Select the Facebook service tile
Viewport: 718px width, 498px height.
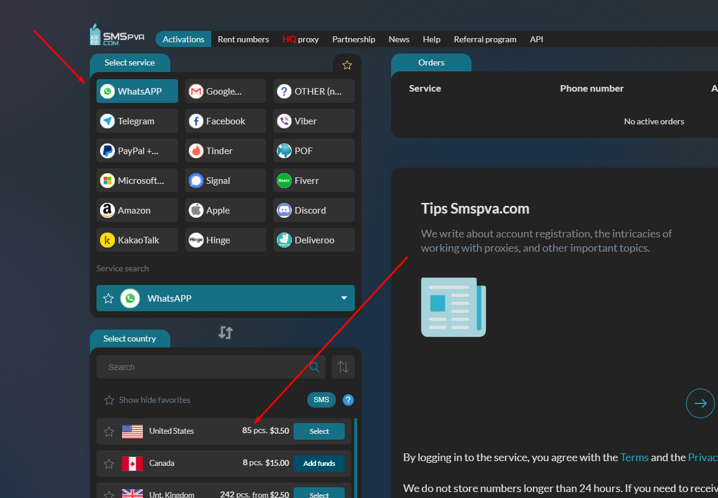tap(225, 121)
